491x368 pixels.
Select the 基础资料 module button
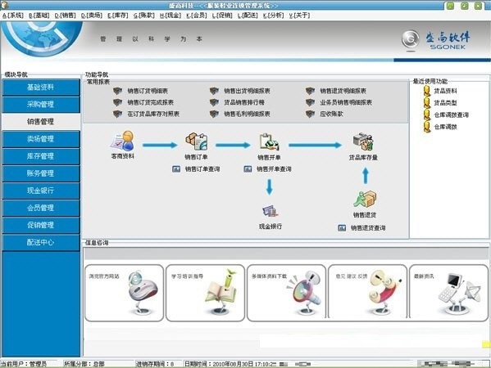point(41,88)
